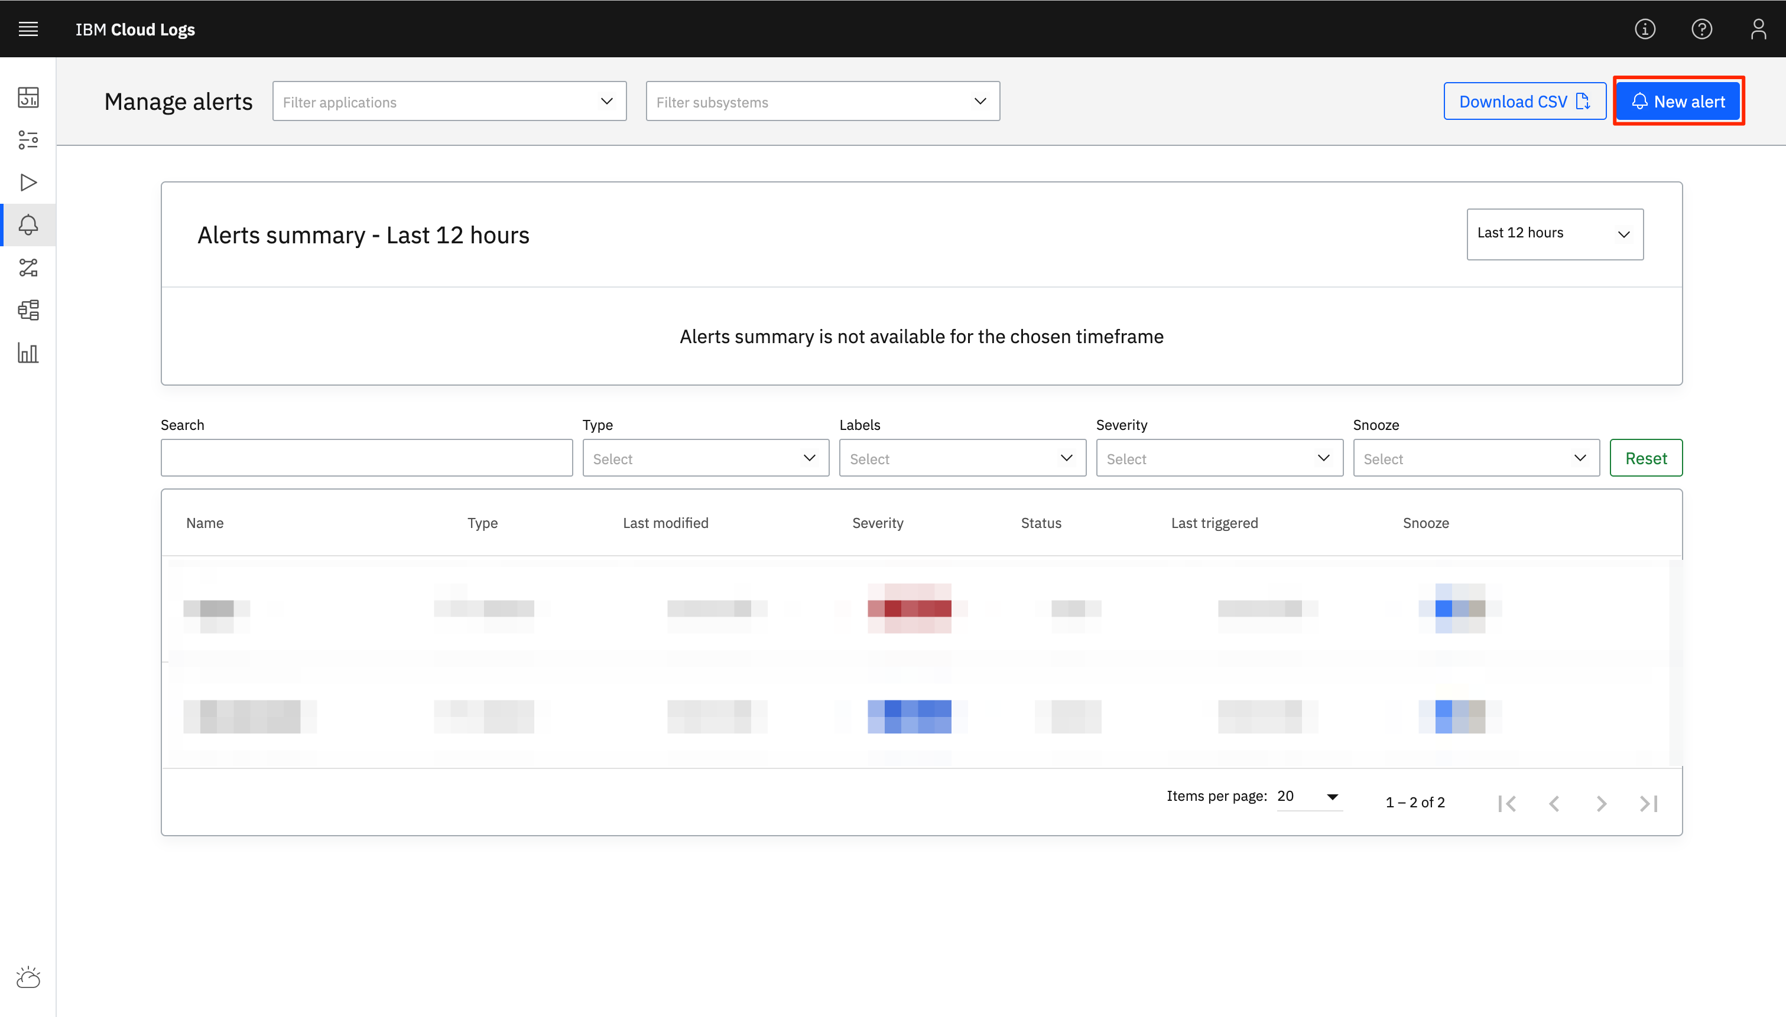
Task: Open the user profile icon
Action: (1758, 28)
